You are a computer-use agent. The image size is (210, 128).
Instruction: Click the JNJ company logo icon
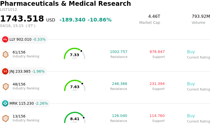coord(5,71)
